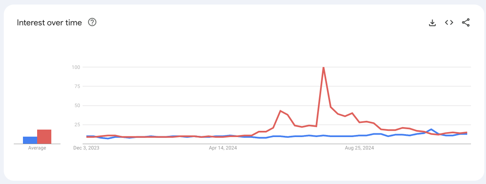Share the interest over time chart

(x=466, y=23)
